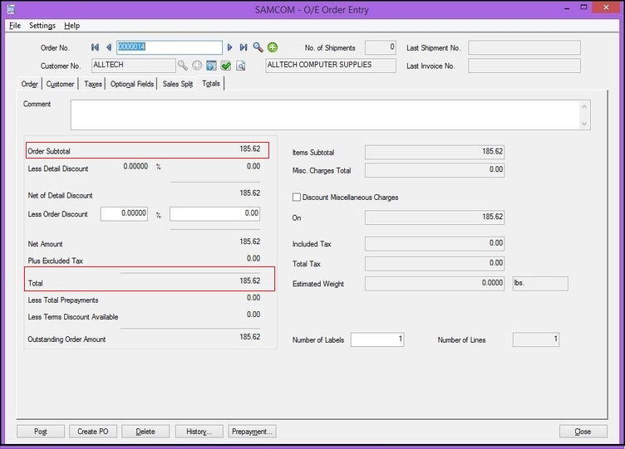Open the customer information window icon
The height and width of the screenshot is (449, 625).
tap(211, 66)
